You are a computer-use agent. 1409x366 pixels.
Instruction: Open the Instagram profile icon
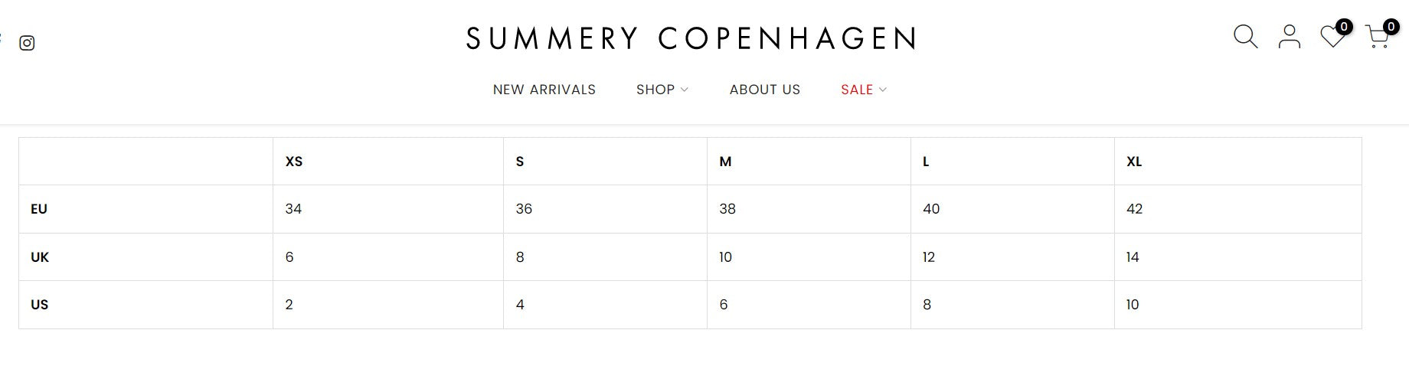pos(27,43)
